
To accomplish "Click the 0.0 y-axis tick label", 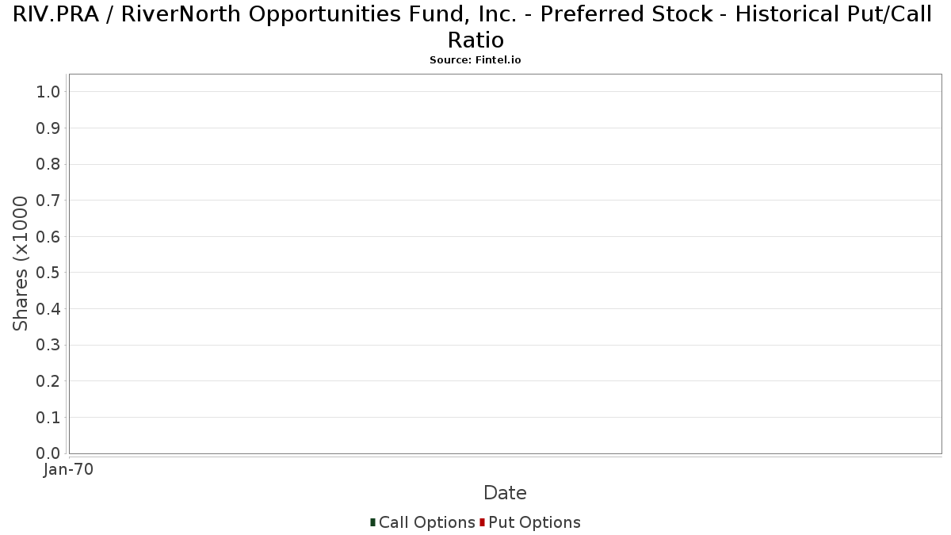I will click(48, 453).
